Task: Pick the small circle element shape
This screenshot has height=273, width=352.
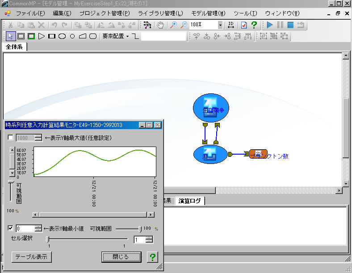Action: click(72, 36)
